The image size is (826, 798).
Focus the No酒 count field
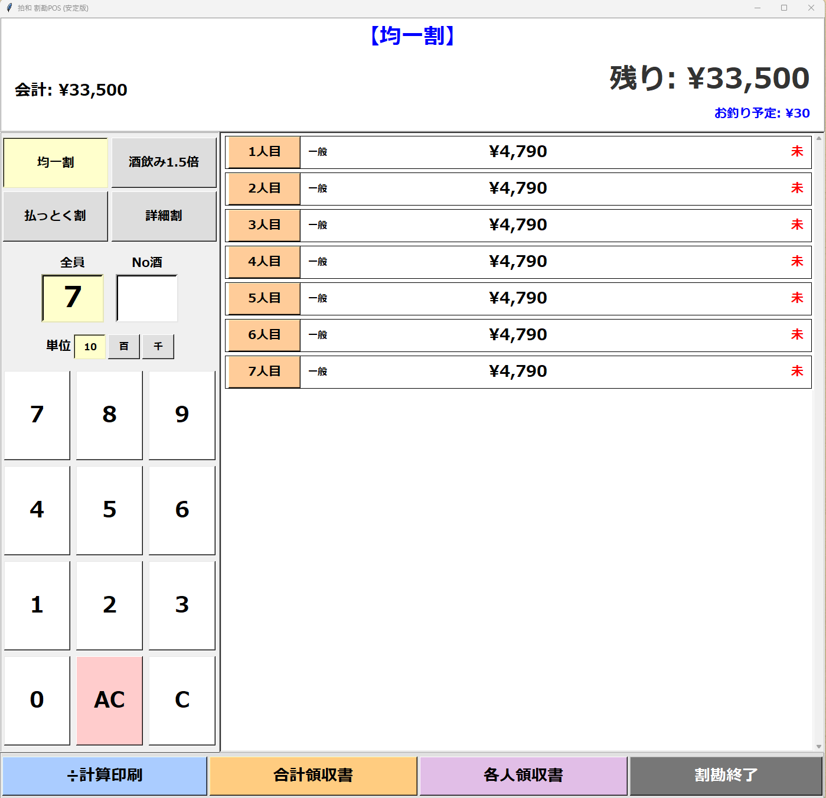(147, 298)
